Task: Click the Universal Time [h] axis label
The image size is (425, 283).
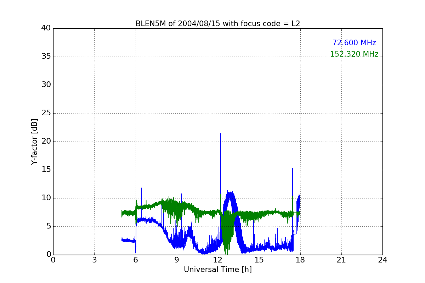Action: [218, 270]
